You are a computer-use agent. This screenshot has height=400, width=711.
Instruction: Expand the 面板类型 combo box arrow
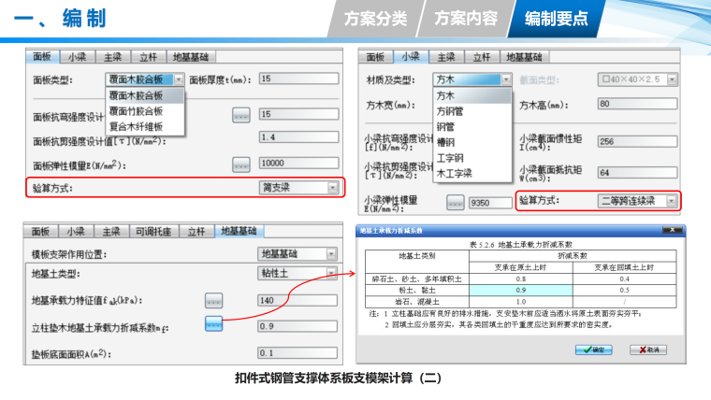179,80
